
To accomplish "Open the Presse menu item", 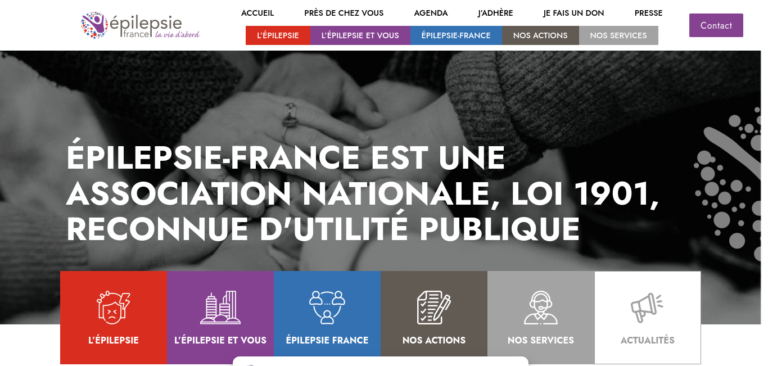I will coord(648,13).
